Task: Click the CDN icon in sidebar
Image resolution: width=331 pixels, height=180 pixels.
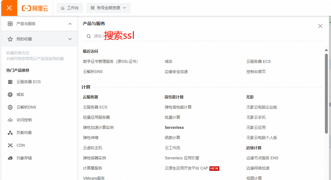Action: (x=10, y=145)
